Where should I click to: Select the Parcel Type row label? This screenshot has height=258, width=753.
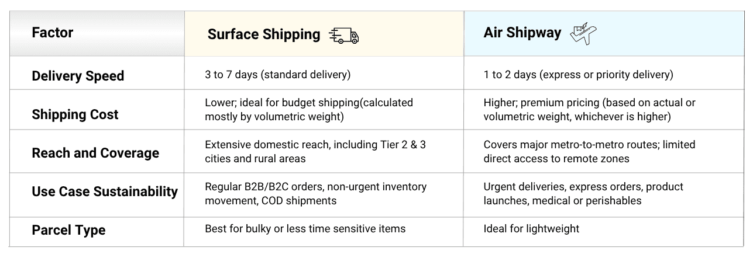pos(68,230)
